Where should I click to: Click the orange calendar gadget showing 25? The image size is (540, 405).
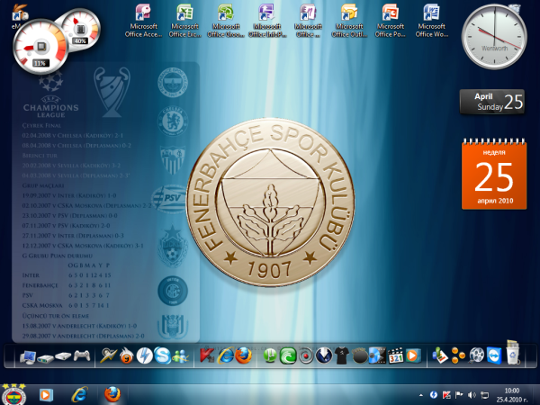[x=494, y=174]
